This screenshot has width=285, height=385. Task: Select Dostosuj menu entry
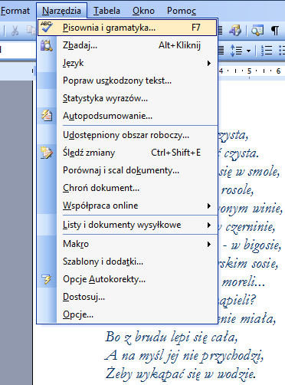coord(127,297)
